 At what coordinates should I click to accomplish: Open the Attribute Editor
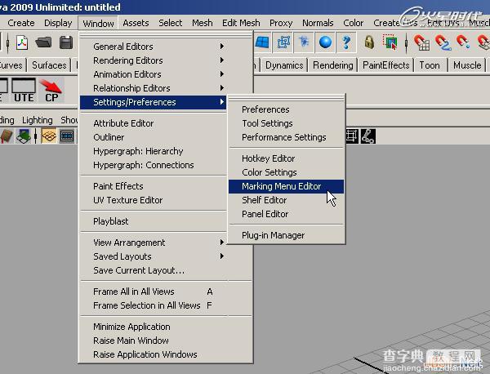point(153,123)
